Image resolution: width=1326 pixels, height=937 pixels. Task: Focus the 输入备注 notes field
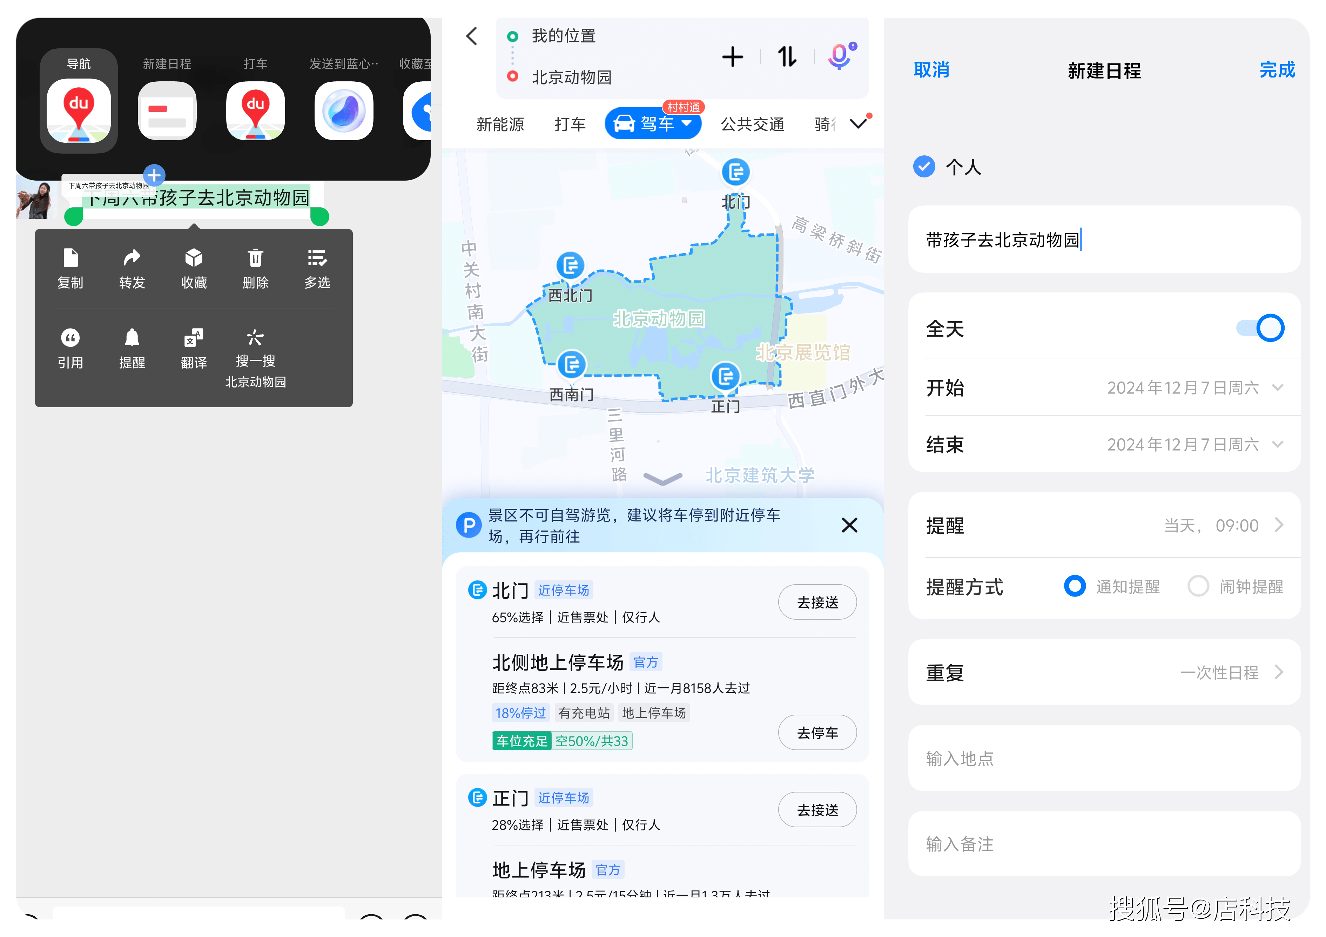[1104, 843]
